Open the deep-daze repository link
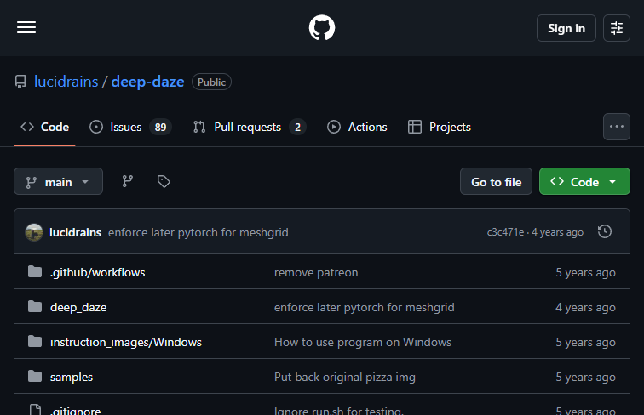644x415 pixels. [x=147, y=82]
